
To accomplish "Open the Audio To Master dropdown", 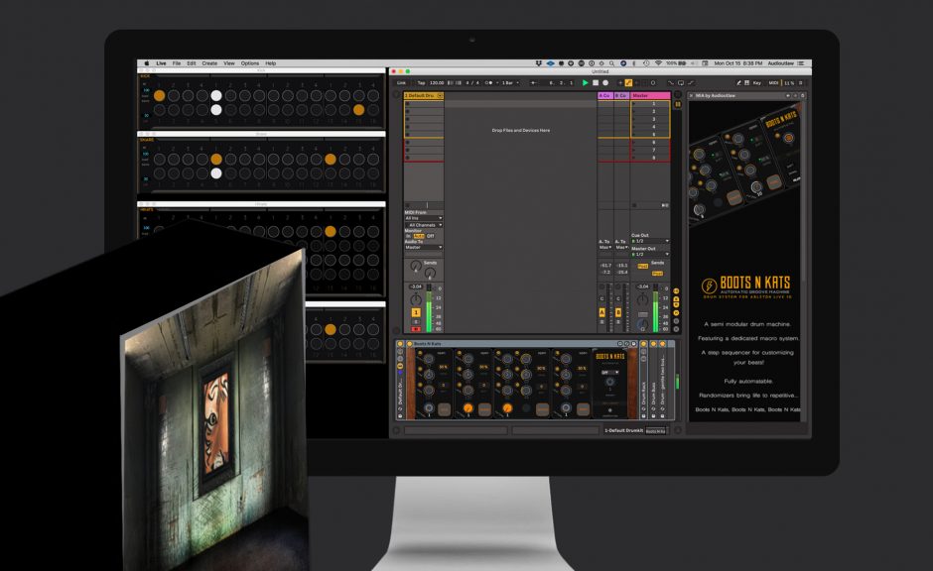I will point(422,247).
